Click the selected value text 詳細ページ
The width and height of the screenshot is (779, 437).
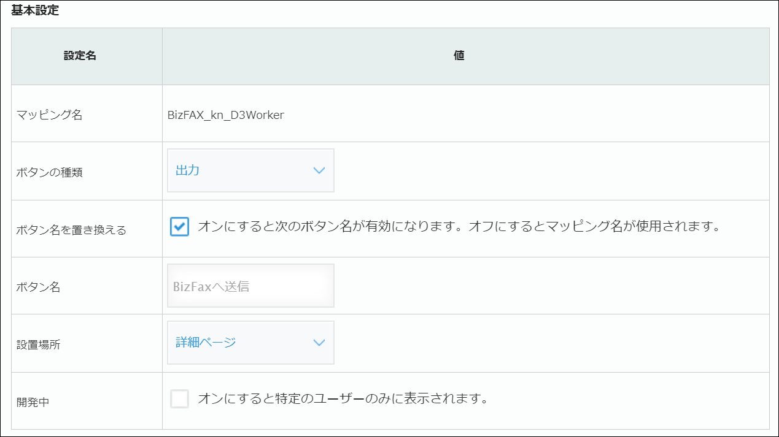[x=206, y=343]
